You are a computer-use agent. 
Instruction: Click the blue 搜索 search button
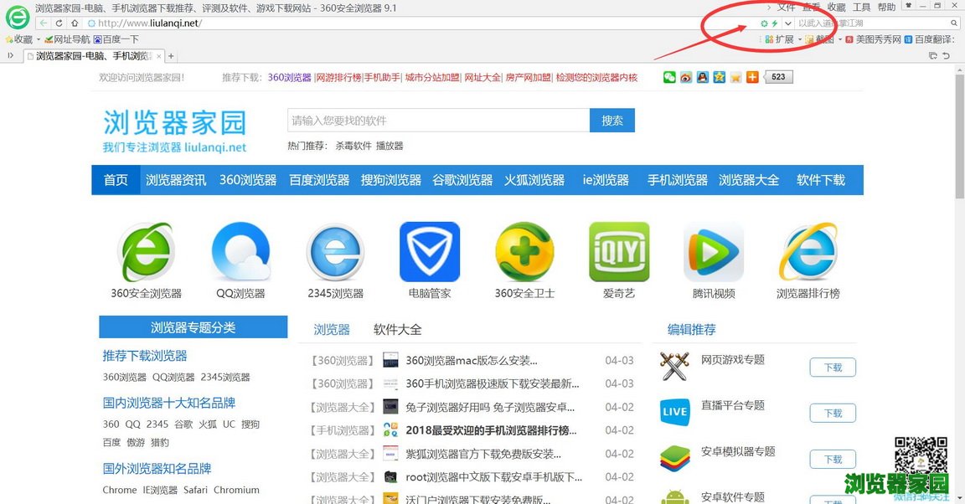(x=612, y=121)
